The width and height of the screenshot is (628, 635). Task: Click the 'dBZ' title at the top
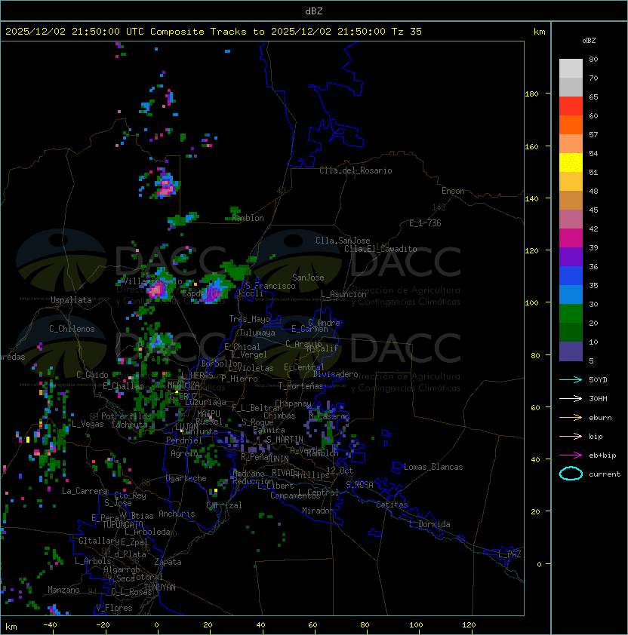314,11
